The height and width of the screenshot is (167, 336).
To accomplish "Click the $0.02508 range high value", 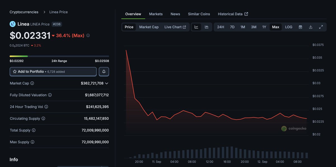I will 102,61.
